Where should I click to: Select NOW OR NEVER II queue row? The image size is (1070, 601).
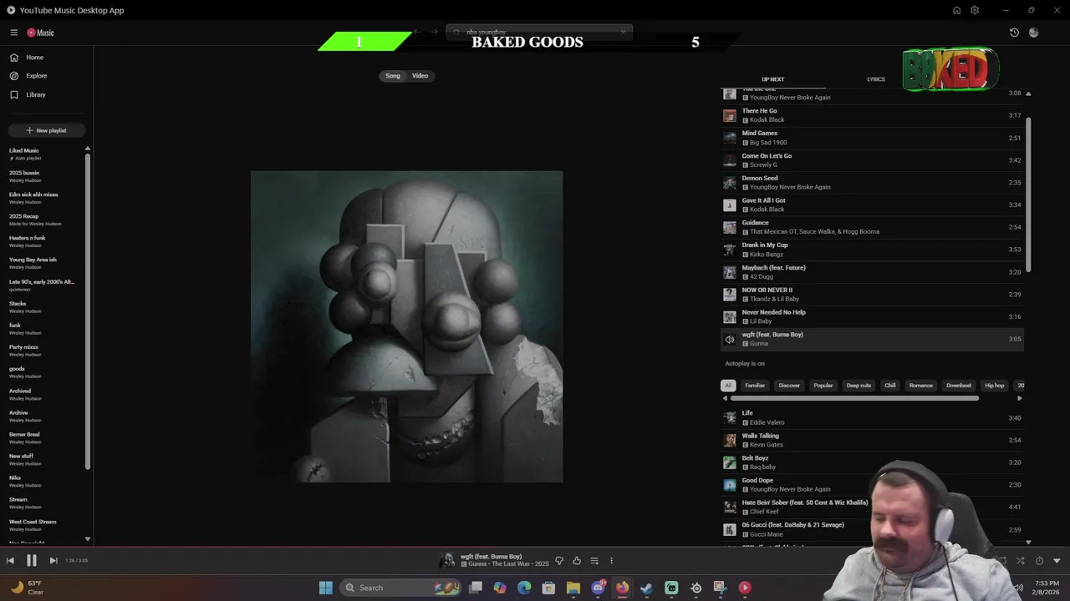click(x=872, y=294)
